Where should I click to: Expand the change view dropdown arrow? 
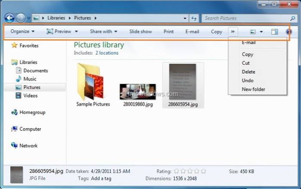261,31
